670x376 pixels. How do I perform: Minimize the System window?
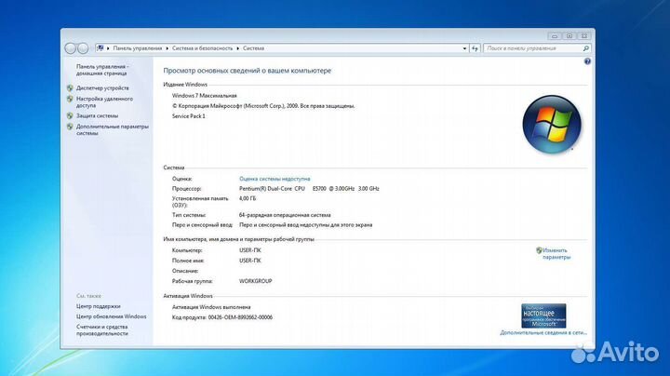555,36
